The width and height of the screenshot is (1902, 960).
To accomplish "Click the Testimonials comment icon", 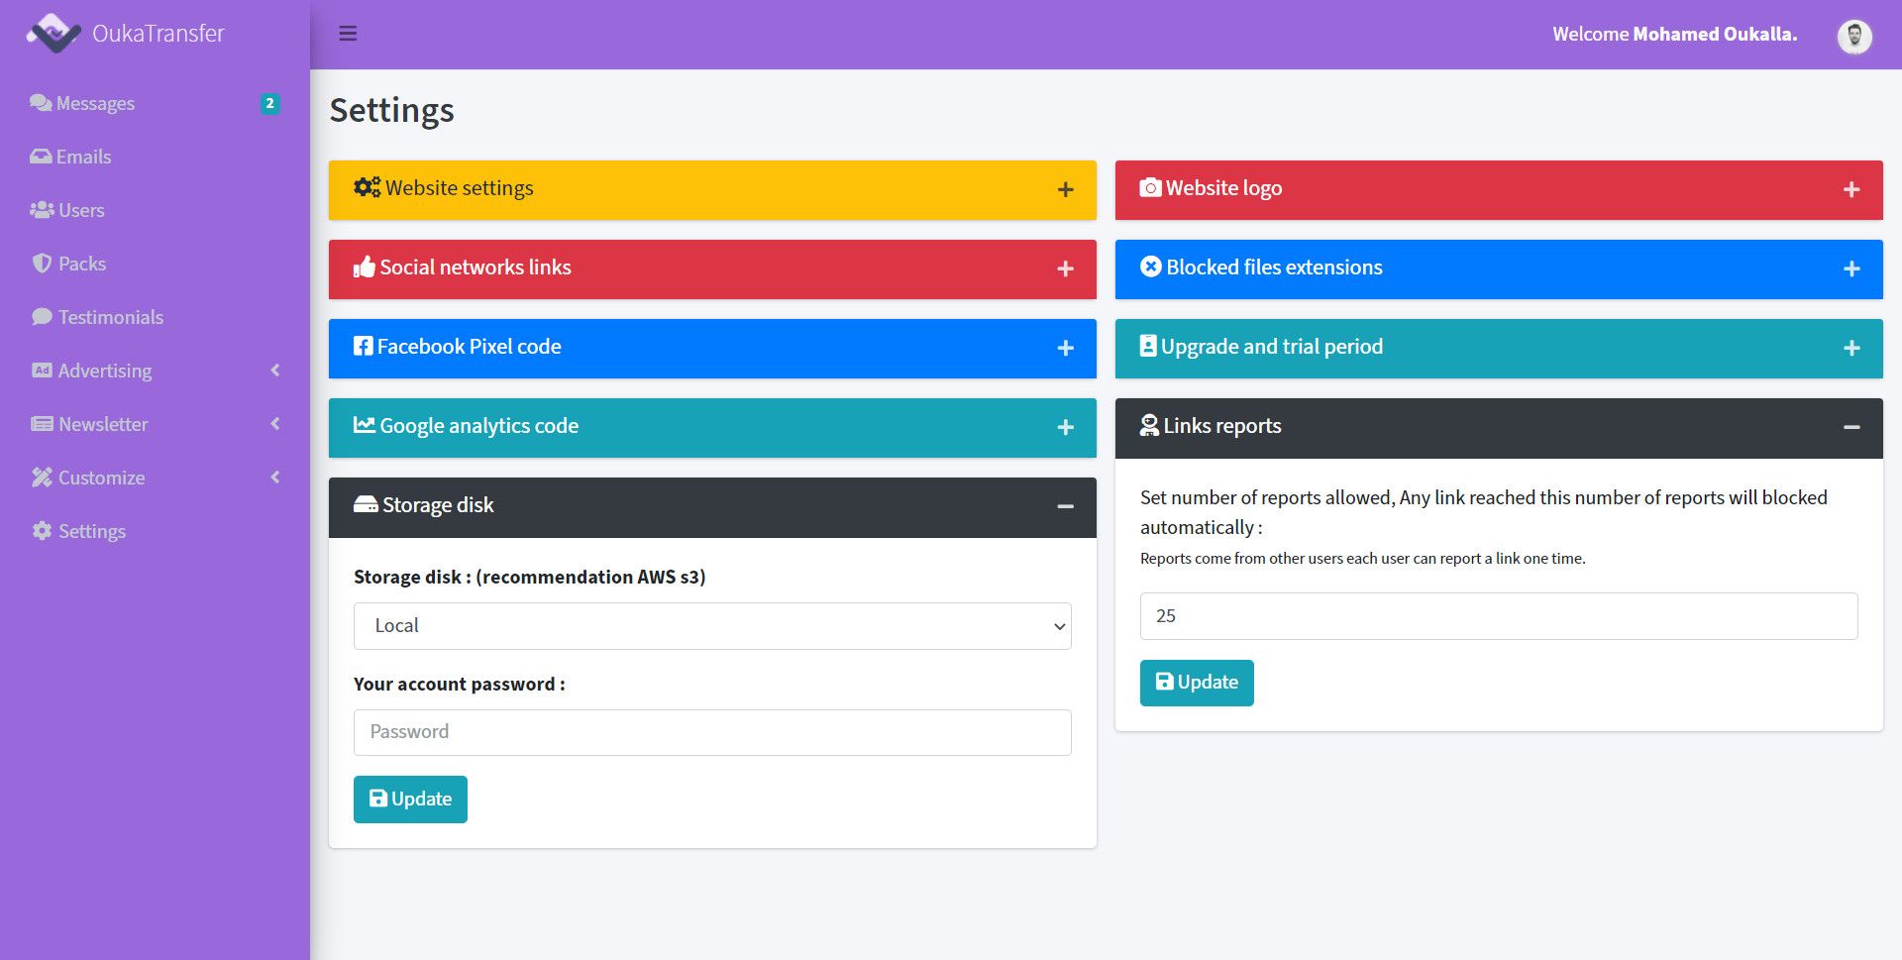I will pyautogui.click(x=42, y=317).
